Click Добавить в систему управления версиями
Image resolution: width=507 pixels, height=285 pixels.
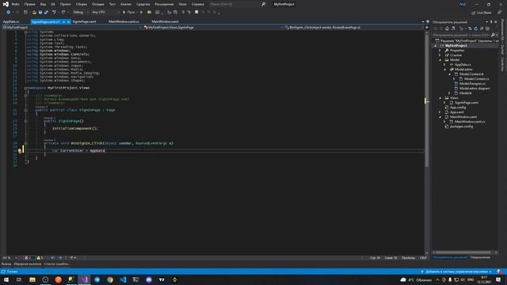point(456,272)
